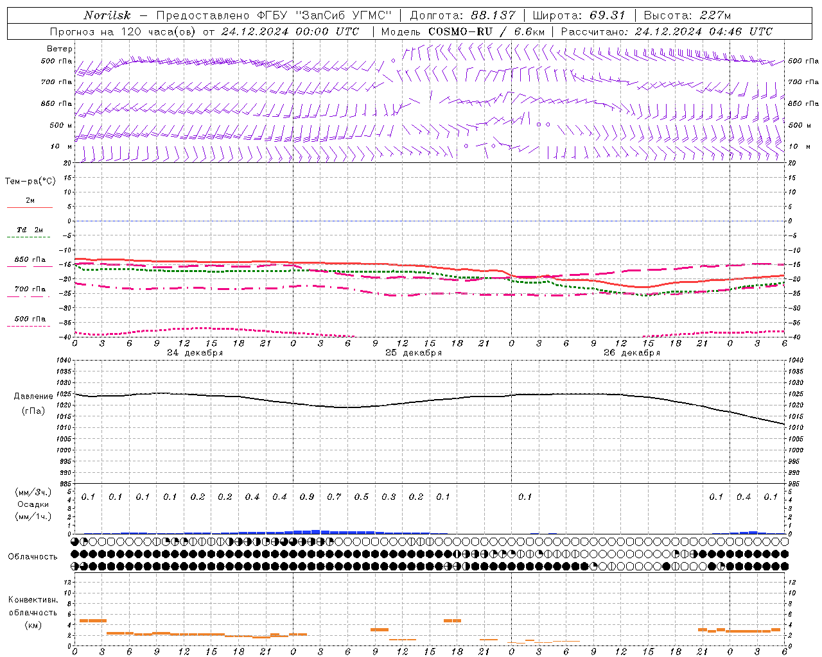Click the 850 гПа temperature legend entry
This screenshot has height=657, width=822.
point(30,260)
